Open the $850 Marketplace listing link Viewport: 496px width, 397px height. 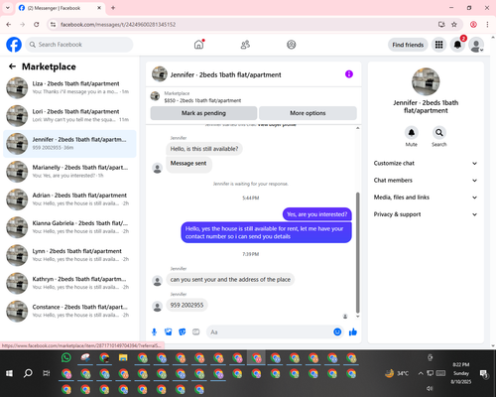[x=202, y=100]
